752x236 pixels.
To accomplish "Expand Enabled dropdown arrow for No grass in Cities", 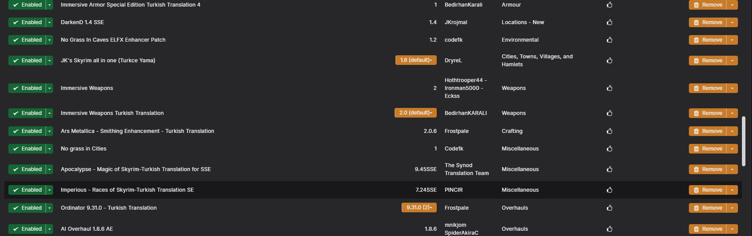I will pyautogui.click(x=50, y=149).
